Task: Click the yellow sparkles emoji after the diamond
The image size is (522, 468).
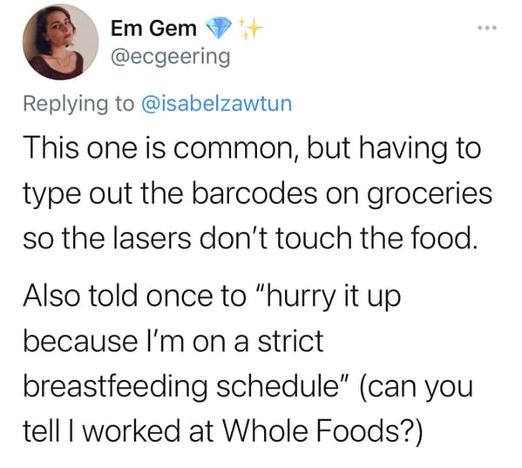Action: [250, 29]
